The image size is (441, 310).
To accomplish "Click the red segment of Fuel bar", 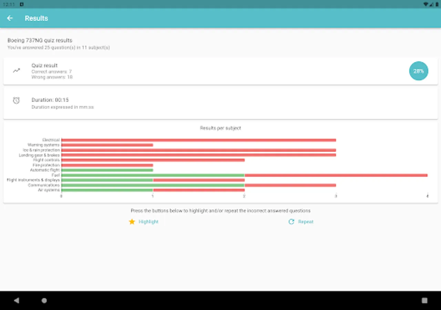I will pos(336,175).
